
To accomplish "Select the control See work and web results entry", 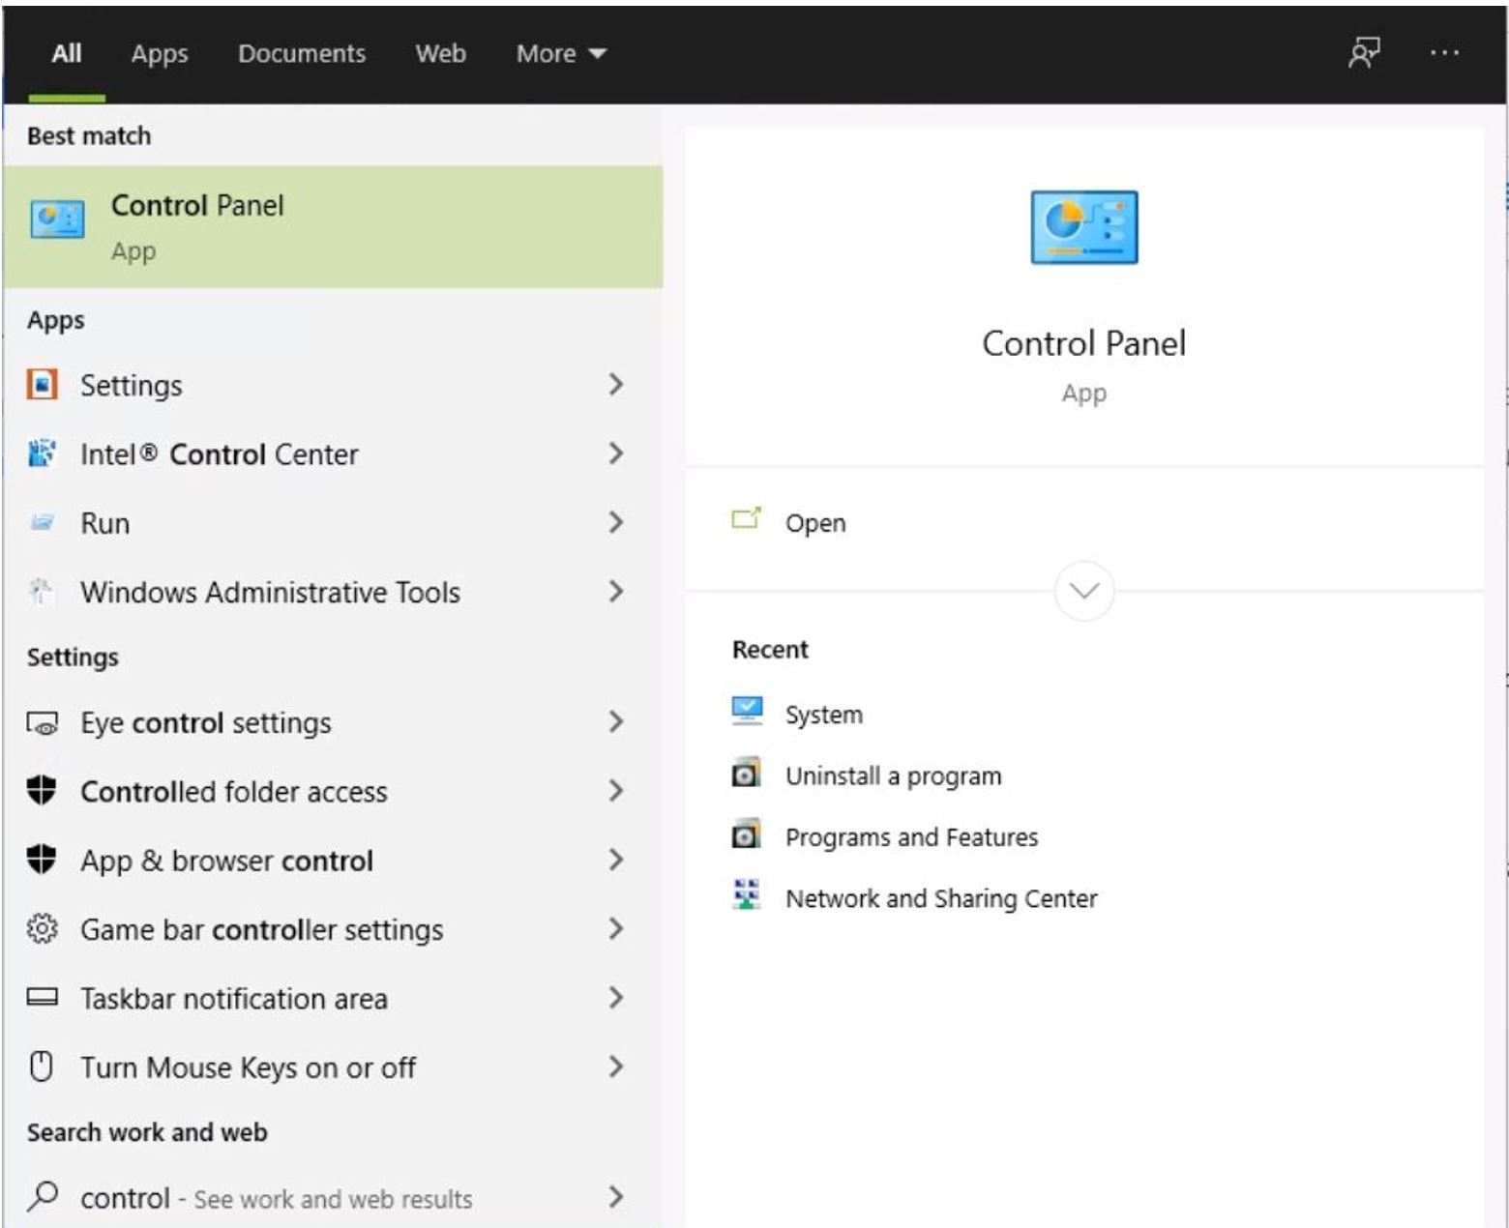I will (333, 1197).
